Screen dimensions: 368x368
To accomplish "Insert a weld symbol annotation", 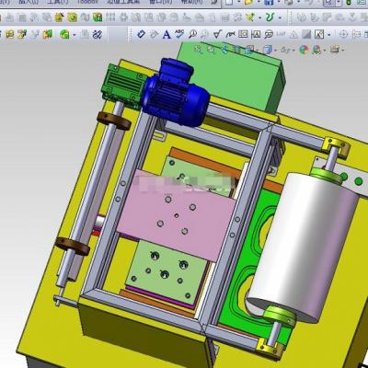I will click(230, 34).
